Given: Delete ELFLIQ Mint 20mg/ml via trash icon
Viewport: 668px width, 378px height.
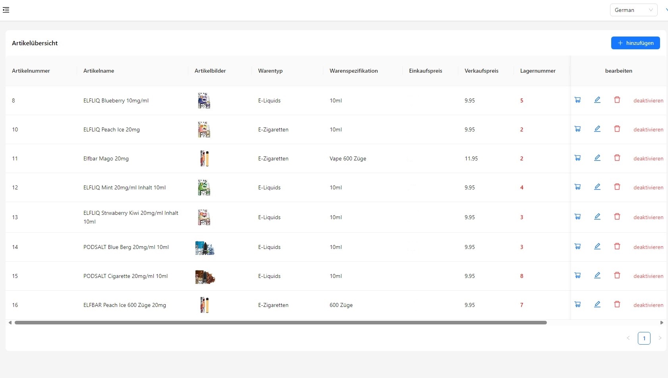Looking at the screenshot, I should point(617,187).
